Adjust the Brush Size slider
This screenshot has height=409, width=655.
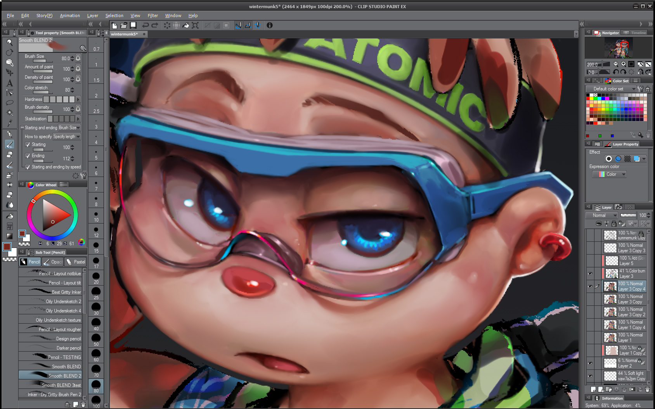click(x=42, y=61)
